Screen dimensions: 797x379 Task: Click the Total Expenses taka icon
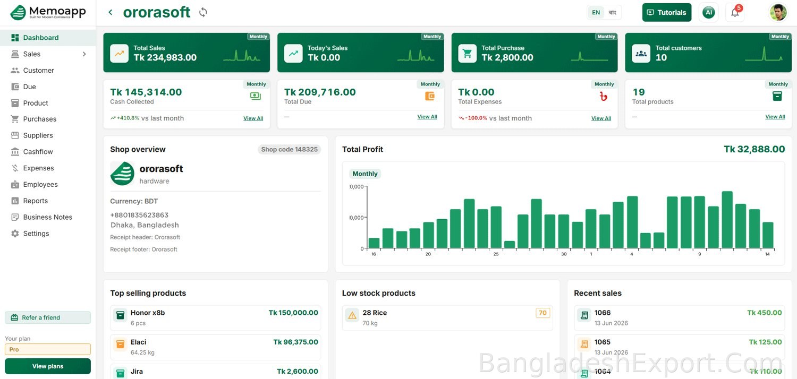(x=603, y=97)
